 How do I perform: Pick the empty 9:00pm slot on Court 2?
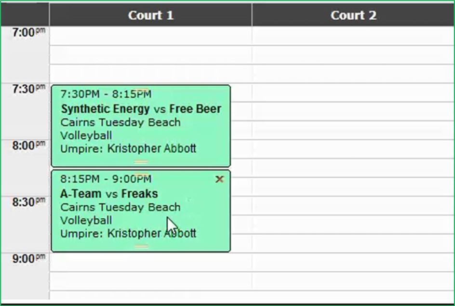353,263
